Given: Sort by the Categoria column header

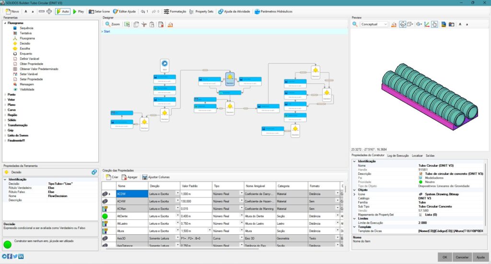Looking at the screenshot, I should point(292,186).
